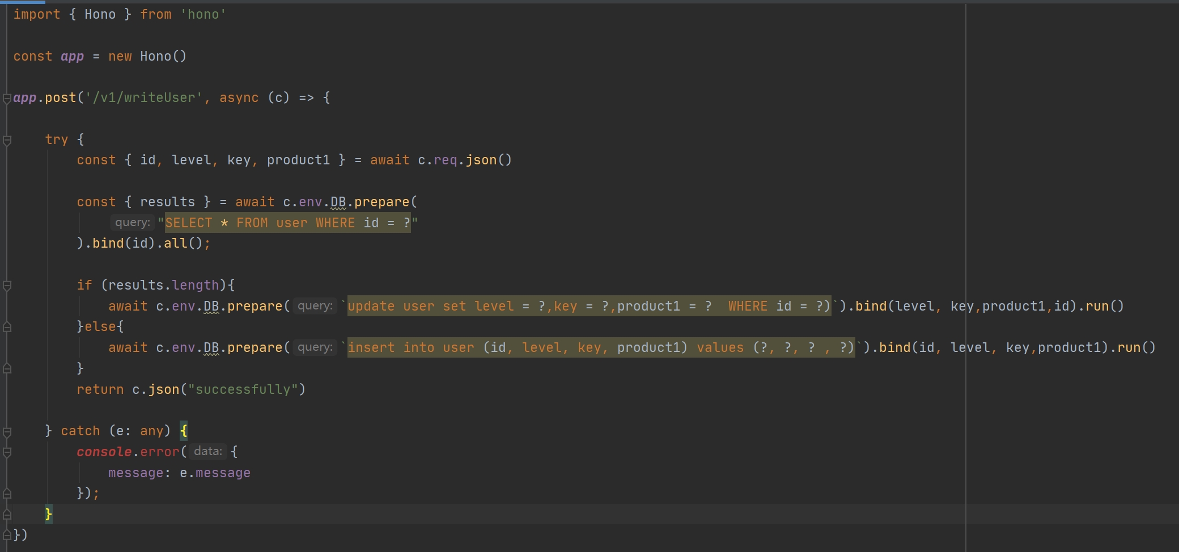Click the highlighted closing brace of catch
Viewport: 1179px width, 552px height.
pyautogui.click(x=49, y=514)
